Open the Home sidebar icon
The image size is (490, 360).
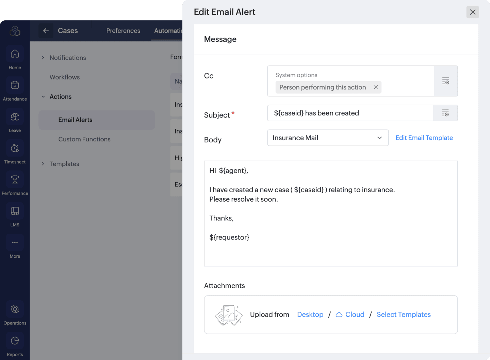15,54
